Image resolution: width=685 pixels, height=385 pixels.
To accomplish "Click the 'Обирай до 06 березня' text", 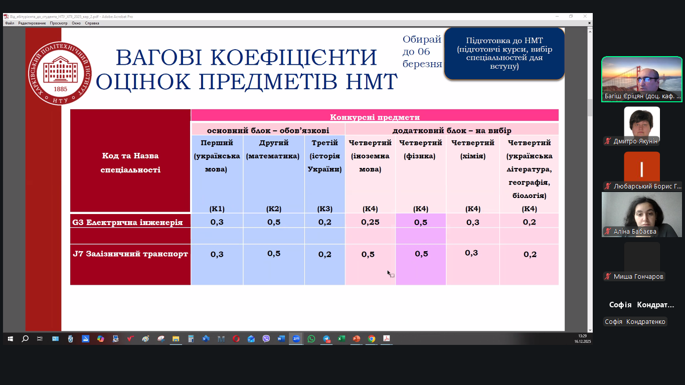I will pos(422,52).
